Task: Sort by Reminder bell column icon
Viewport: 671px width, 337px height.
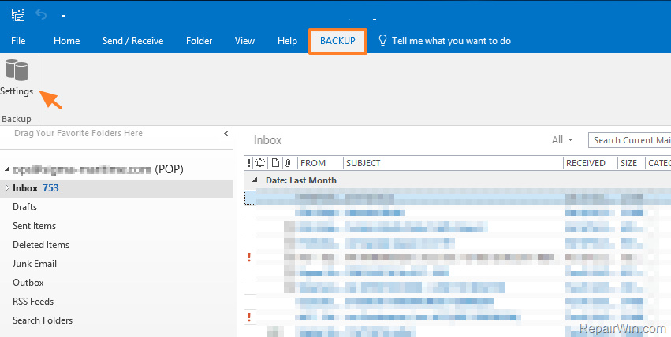Action: coord(260,163)
